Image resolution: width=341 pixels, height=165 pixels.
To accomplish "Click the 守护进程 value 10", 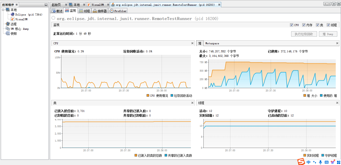I will (x=285, y=111).
